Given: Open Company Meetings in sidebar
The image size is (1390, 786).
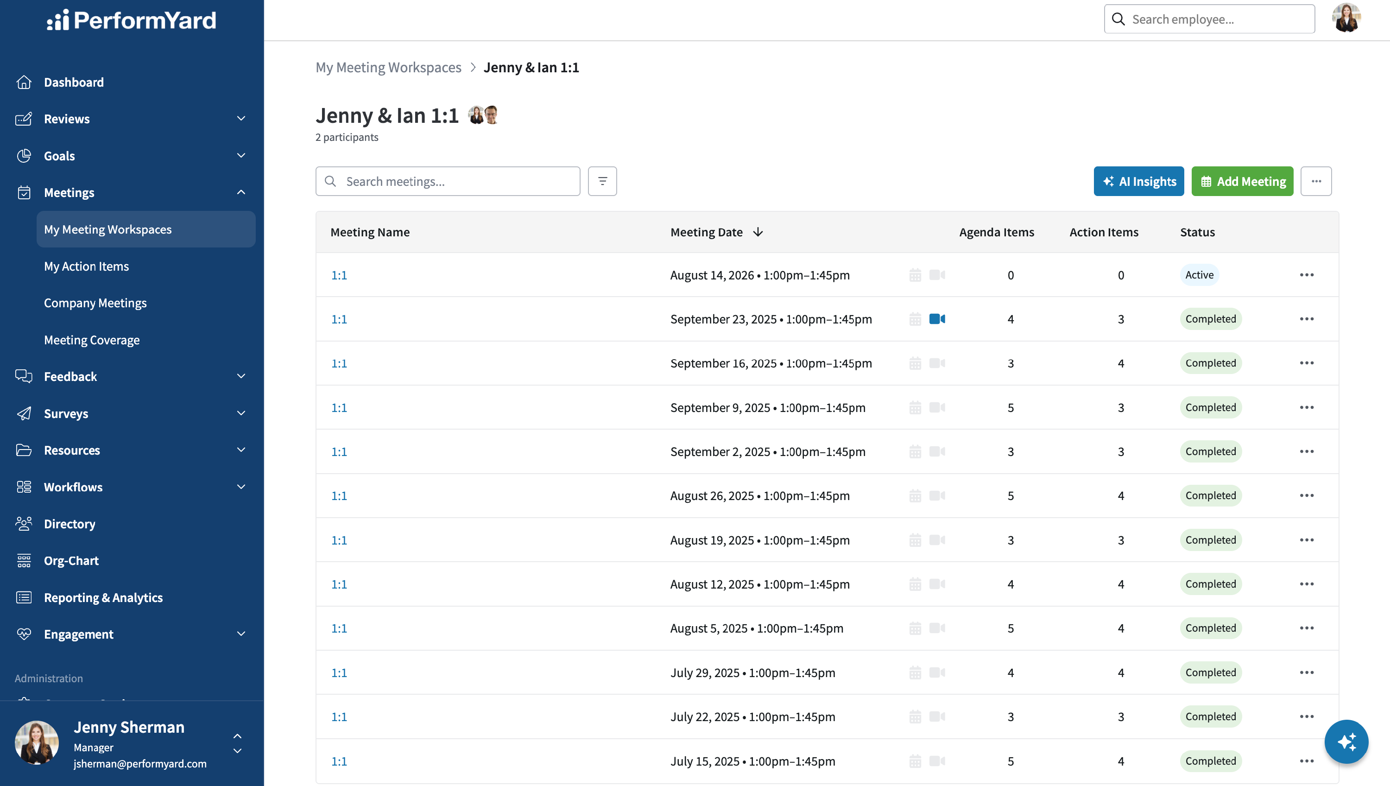Looking at the screenshot, I should (x=95, y=303).
